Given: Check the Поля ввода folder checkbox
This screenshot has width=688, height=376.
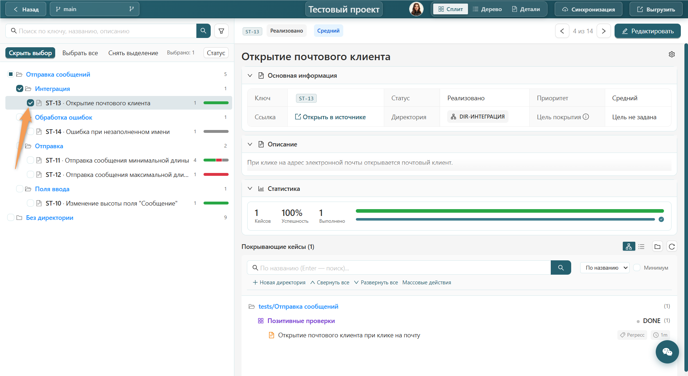Looking at the screenshot, I should 20,189.
